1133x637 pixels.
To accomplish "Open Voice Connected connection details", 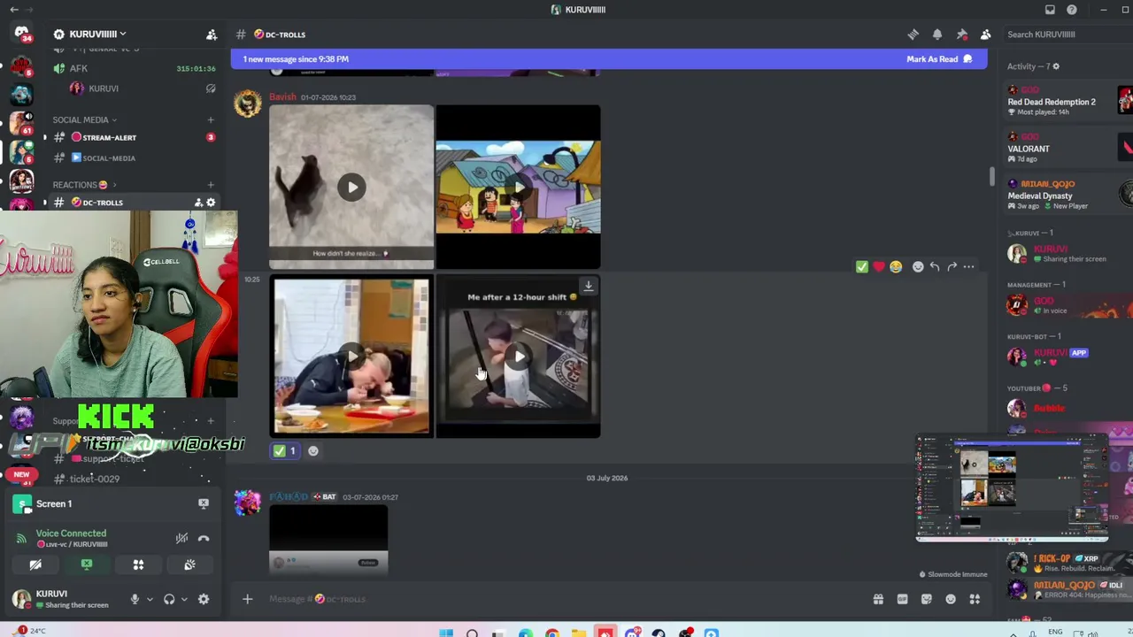I will (71, 533).
